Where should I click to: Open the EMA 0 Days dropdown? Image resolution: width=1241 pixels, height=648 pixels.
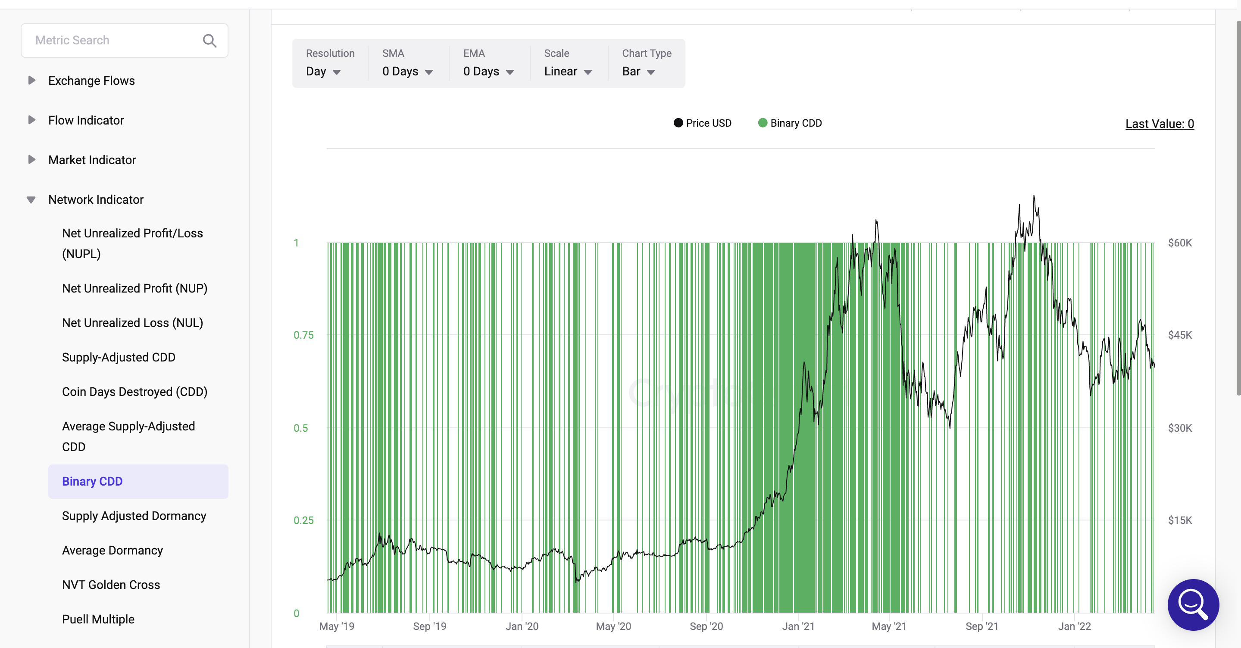tap(488, 71)
